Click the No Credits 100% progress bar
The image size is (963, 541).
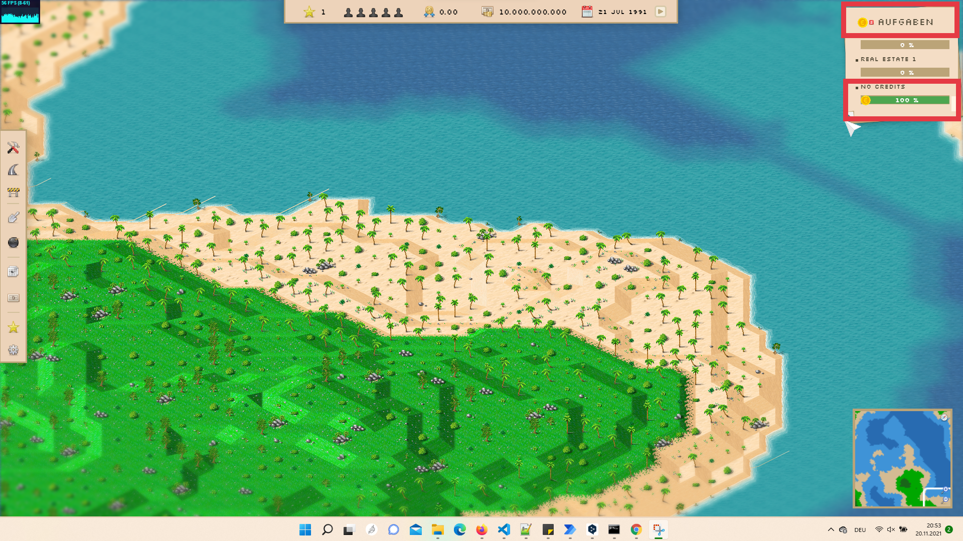[905, 100]
